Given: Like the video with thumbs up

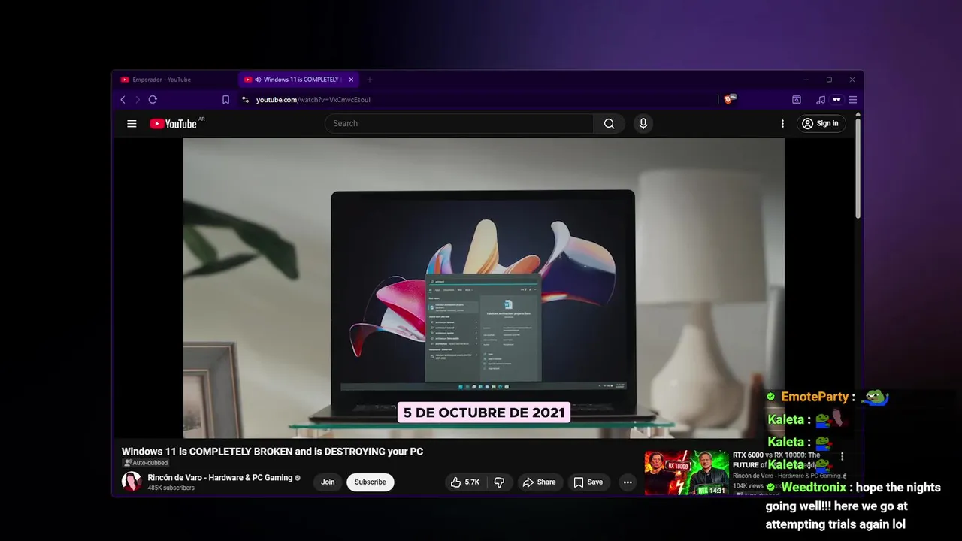Looking at the screenshot, I should pos(466,482).
